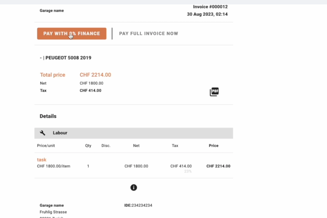This screenshot has width=327, height=218.
Task: Click the Garage name label at the top
Action: tap(52, 11)
